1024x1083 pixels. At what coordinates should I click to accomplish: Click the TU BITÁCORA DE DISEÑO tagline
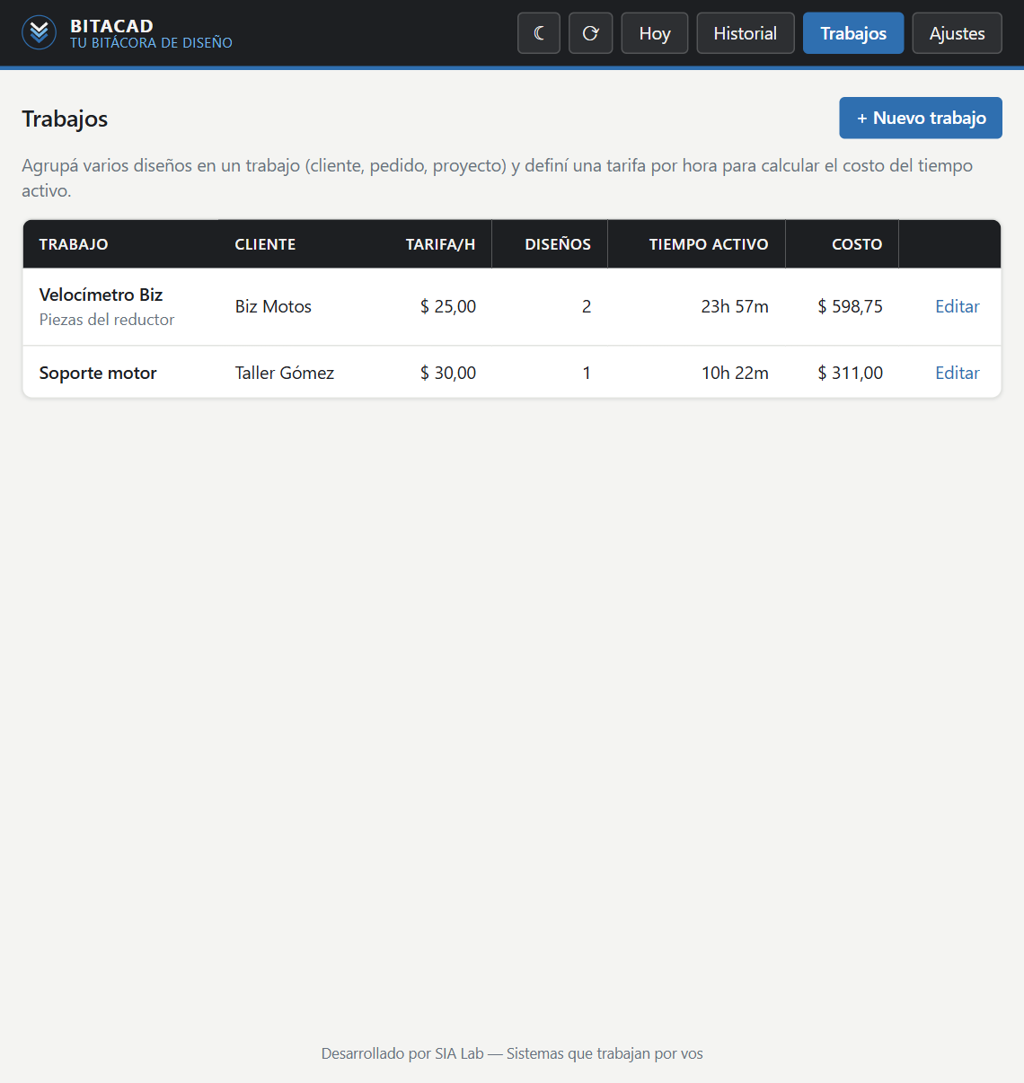pos(151,43)
